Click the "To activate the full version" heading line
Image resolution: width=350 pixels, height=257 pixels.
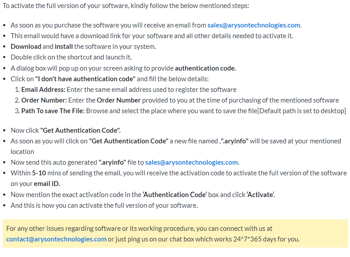point(126,6)
